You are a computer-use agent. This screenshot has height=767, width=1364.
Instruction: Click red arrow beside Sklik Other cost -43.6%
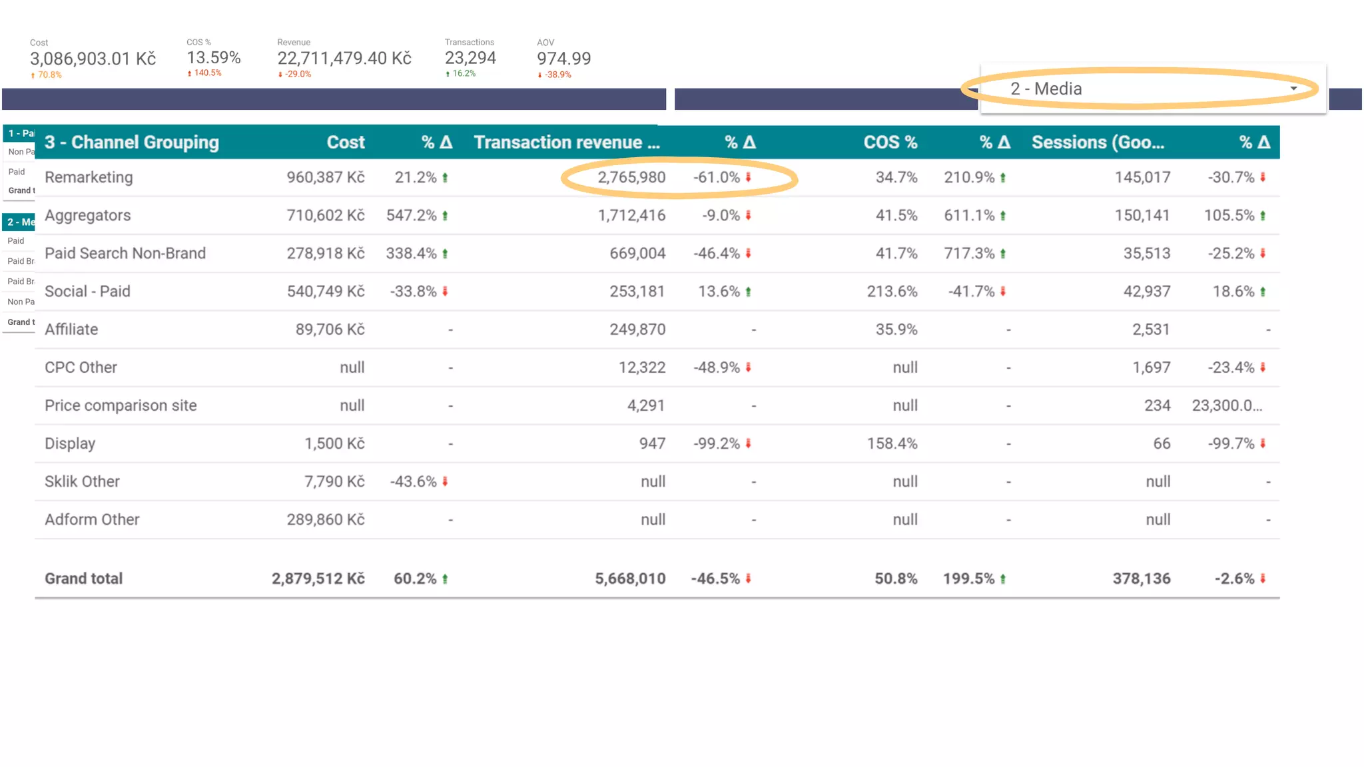[445, 481]
